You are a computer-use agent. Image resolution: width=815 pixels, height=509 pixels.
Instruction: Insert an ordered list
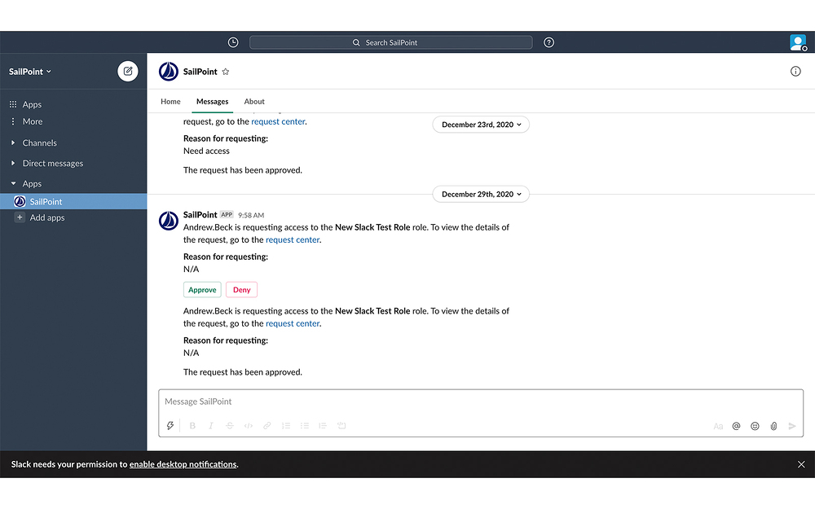(286, 426)
